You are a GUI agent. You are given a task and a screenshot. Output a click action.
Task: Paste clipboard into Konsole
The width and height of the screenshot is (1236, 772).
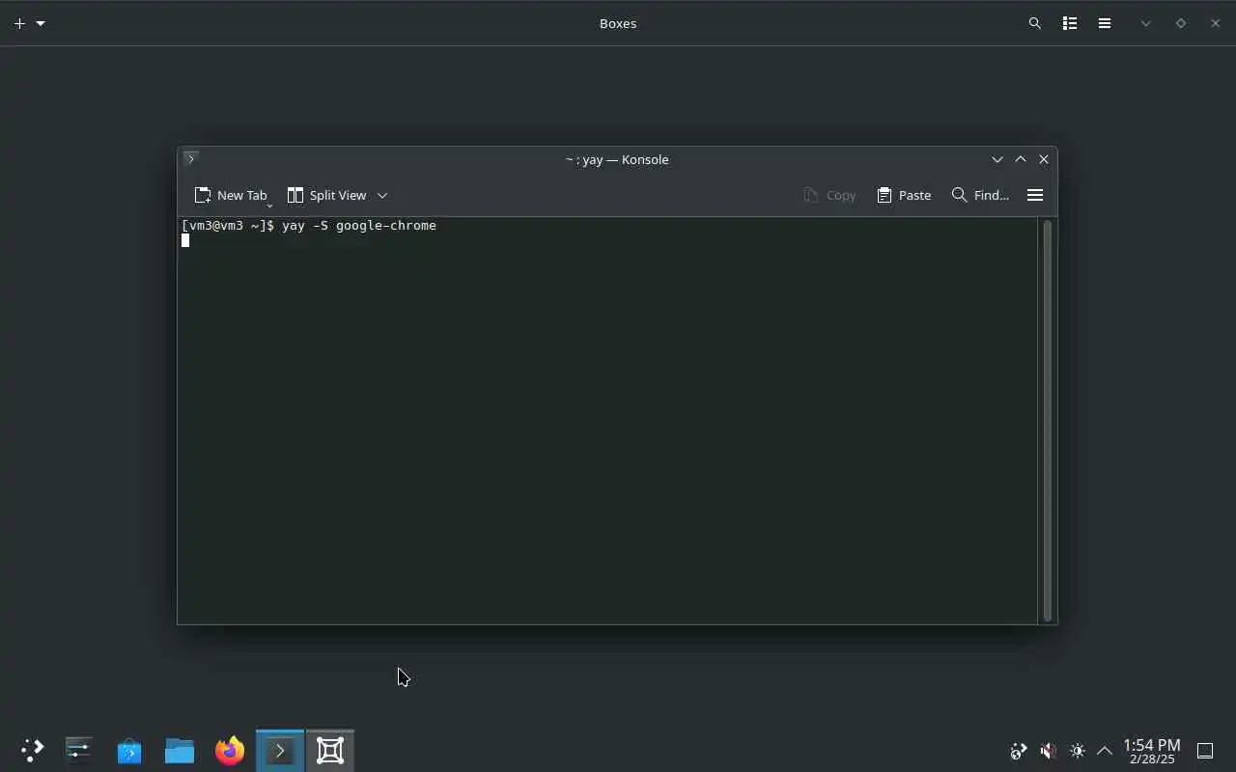point(904,195)
